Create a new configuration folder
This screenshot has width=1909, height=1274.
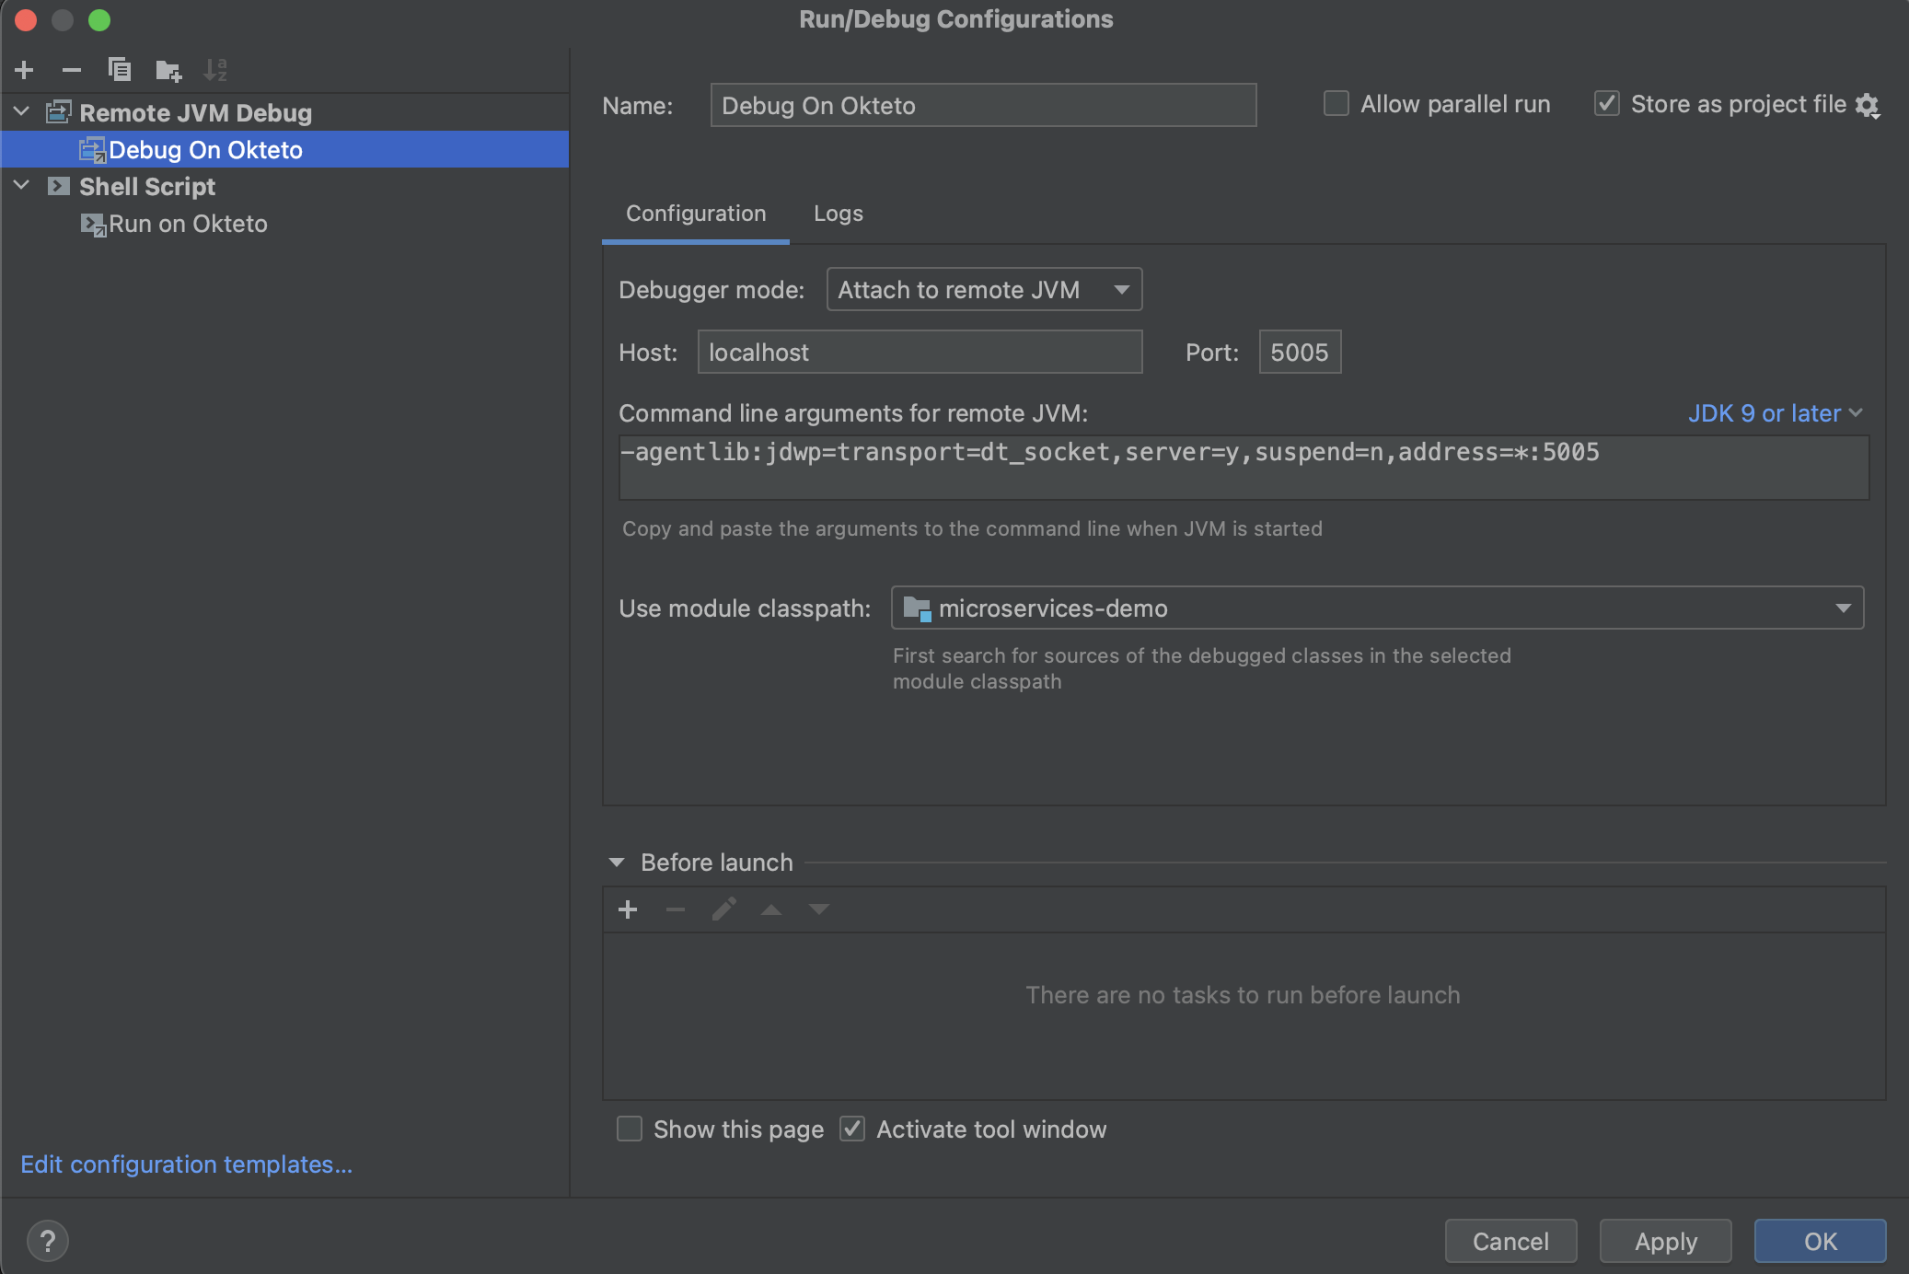(168, 69)
